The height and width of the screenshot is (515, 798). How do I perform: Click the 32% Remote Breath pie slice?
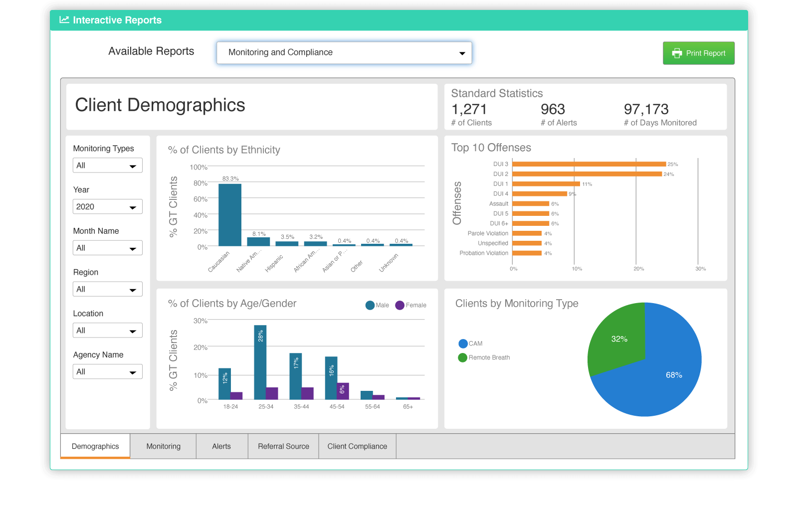[x=617, y=339]
